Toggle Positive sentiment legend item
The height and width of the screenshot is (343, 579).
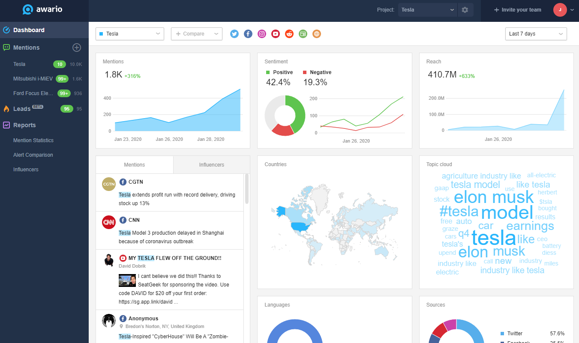(x=279, y=72)
